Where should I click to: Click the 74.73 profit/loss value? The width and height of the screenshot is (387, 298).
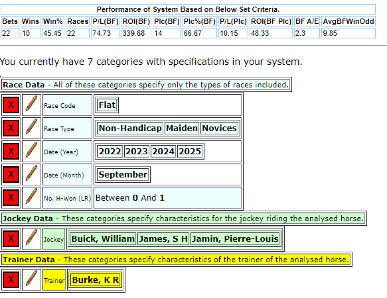(x=106, y=33)
